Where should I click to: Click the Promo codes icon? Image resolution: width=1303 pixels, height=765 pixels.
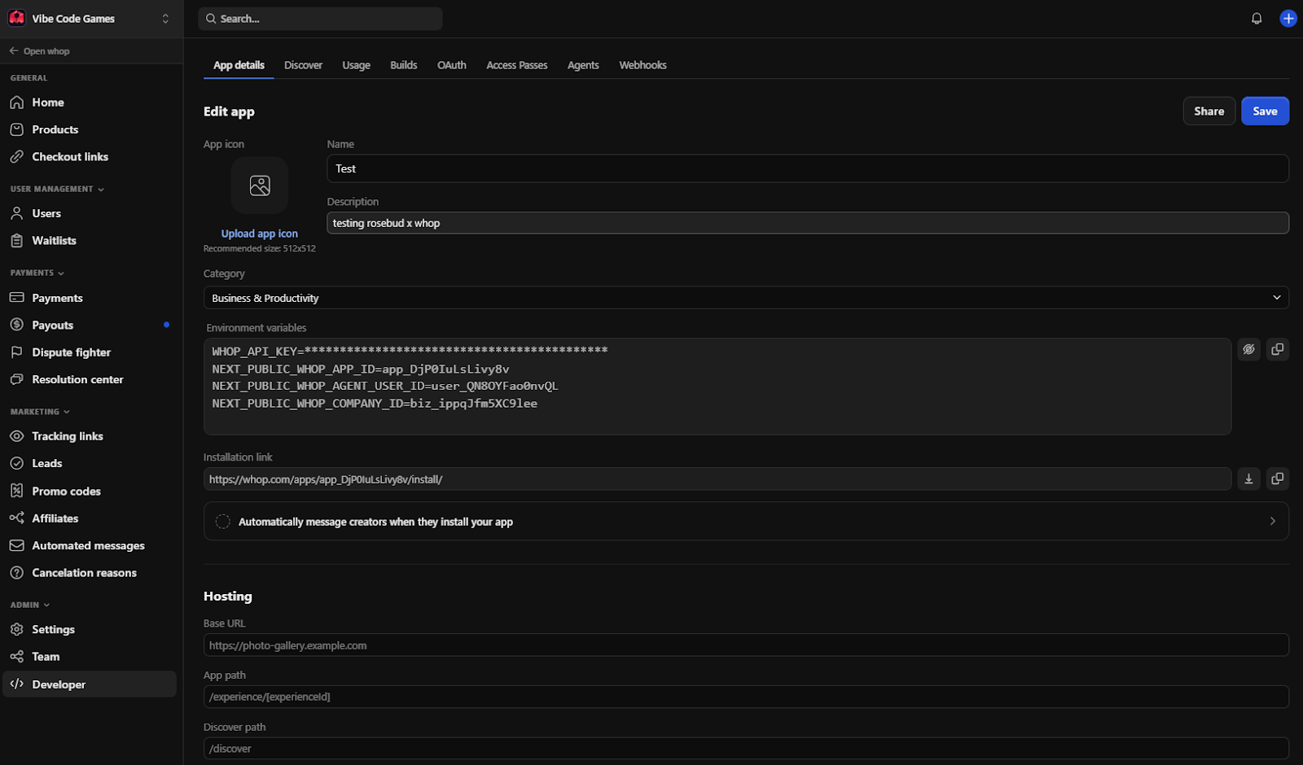(x=16, y=491)
